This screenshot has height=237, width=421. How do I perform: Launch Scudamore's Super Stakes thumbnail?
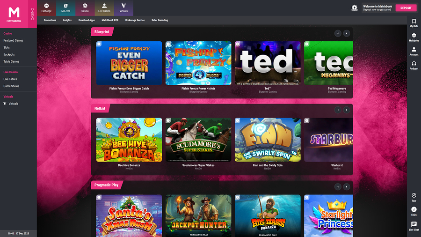[x=198, y=140]
